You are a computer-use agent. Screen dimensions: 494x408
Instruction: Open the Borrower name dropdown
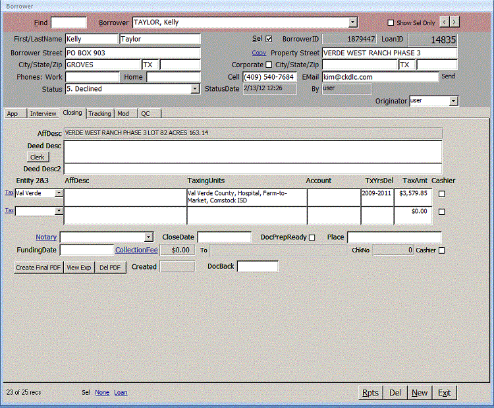click(x=353, y=22)
